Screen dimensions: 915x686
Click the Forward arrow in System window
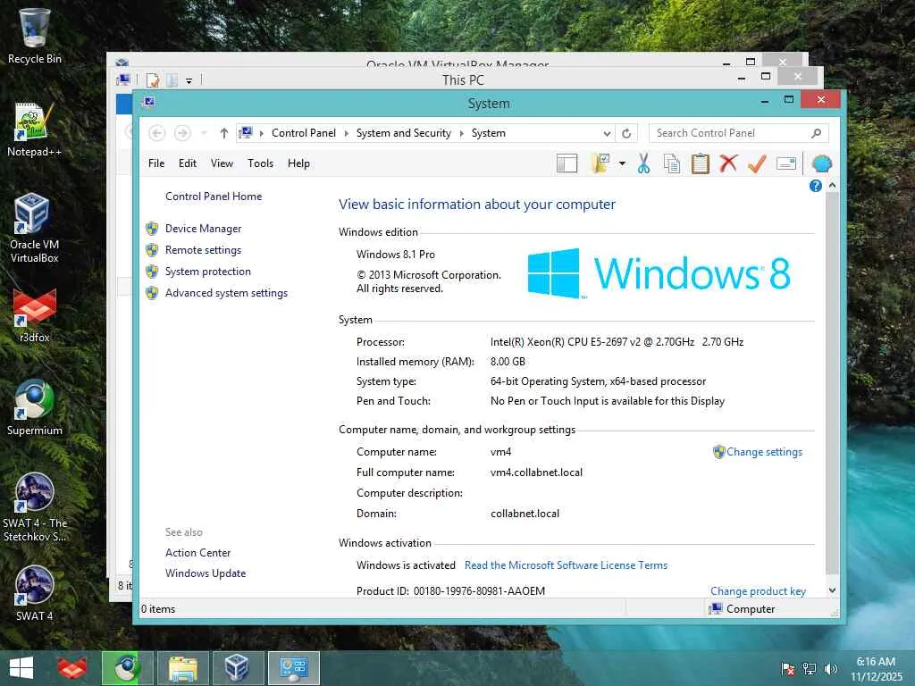point(182,133)
